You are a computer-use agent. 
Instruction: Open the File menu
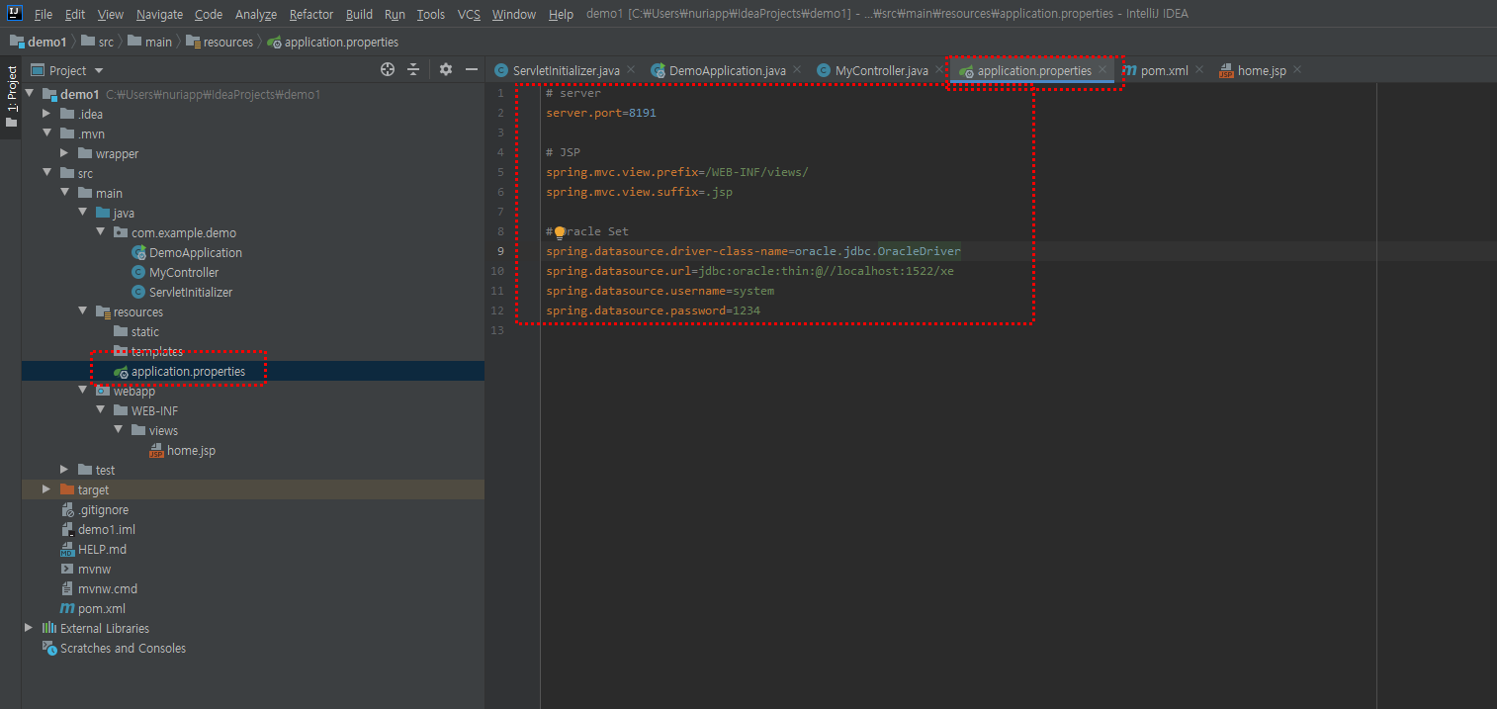point(44,15)
